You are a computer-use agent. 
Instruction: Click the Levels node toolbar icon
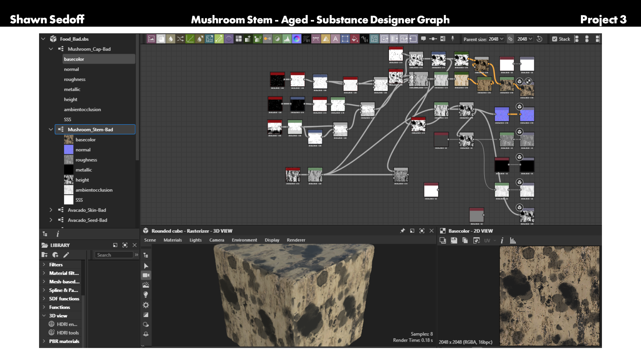click(286, 39)
